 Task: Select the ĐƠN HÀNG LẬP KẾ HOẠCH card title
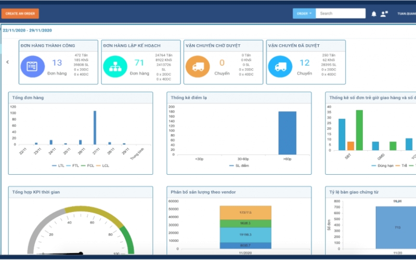[x=132, y=46]
